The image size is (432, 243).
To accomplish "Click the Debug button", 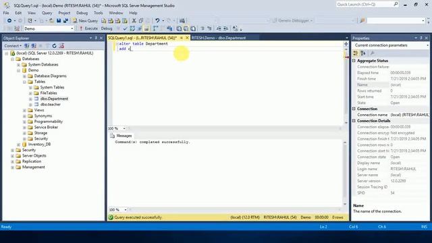I will click(x=107, y=28).
